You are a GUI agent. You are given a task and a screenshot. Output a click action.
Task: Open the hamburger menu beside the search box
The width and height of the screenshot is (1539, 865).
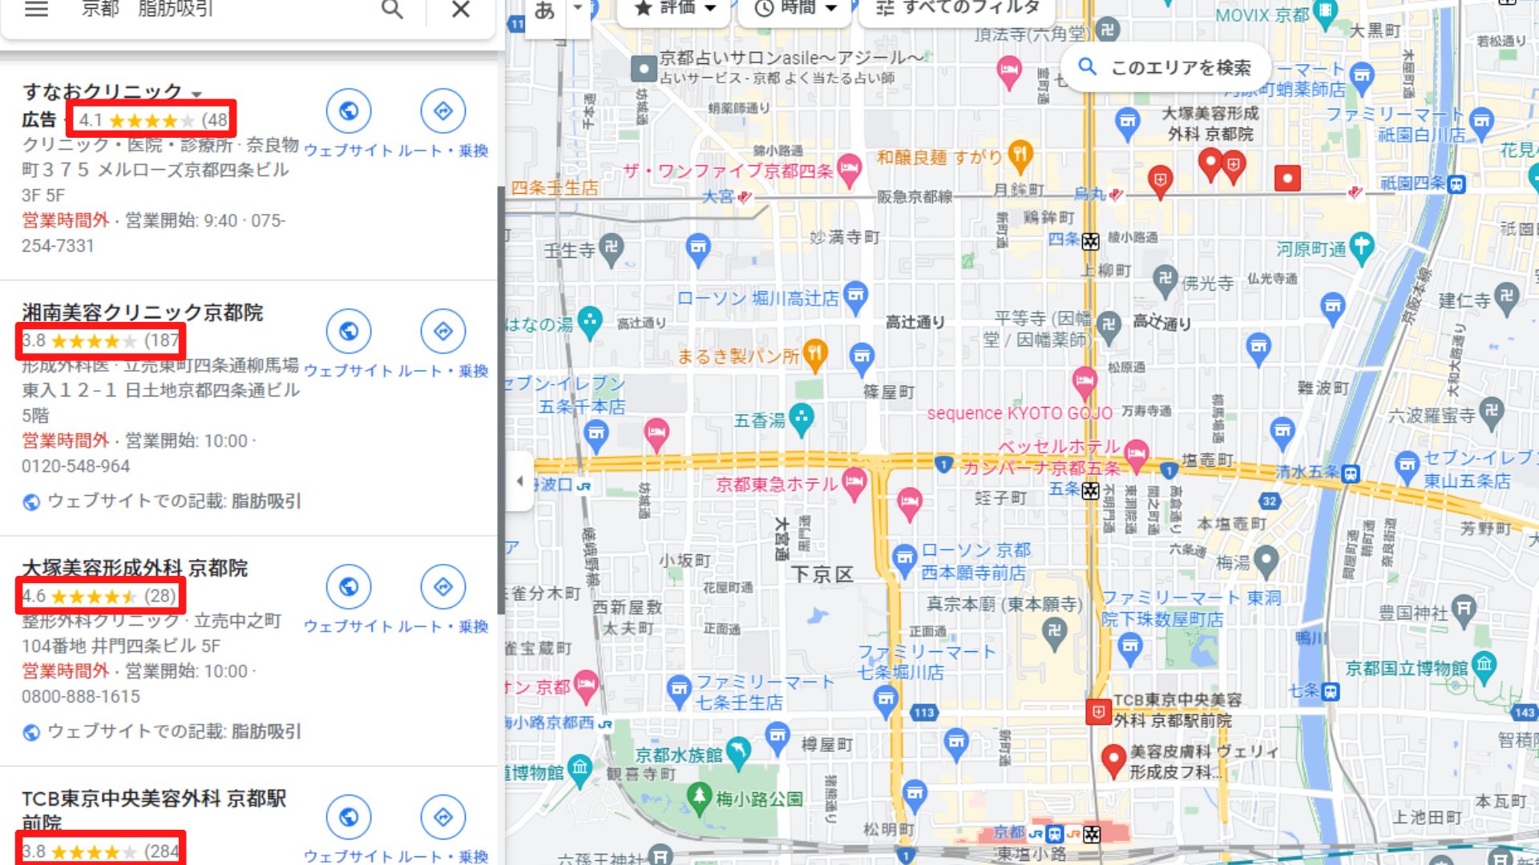coord(37,9)
